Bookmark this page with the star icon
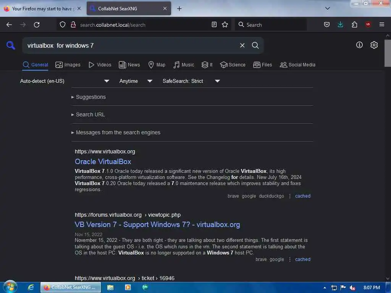The image size is (391, 293). [225, 24]
